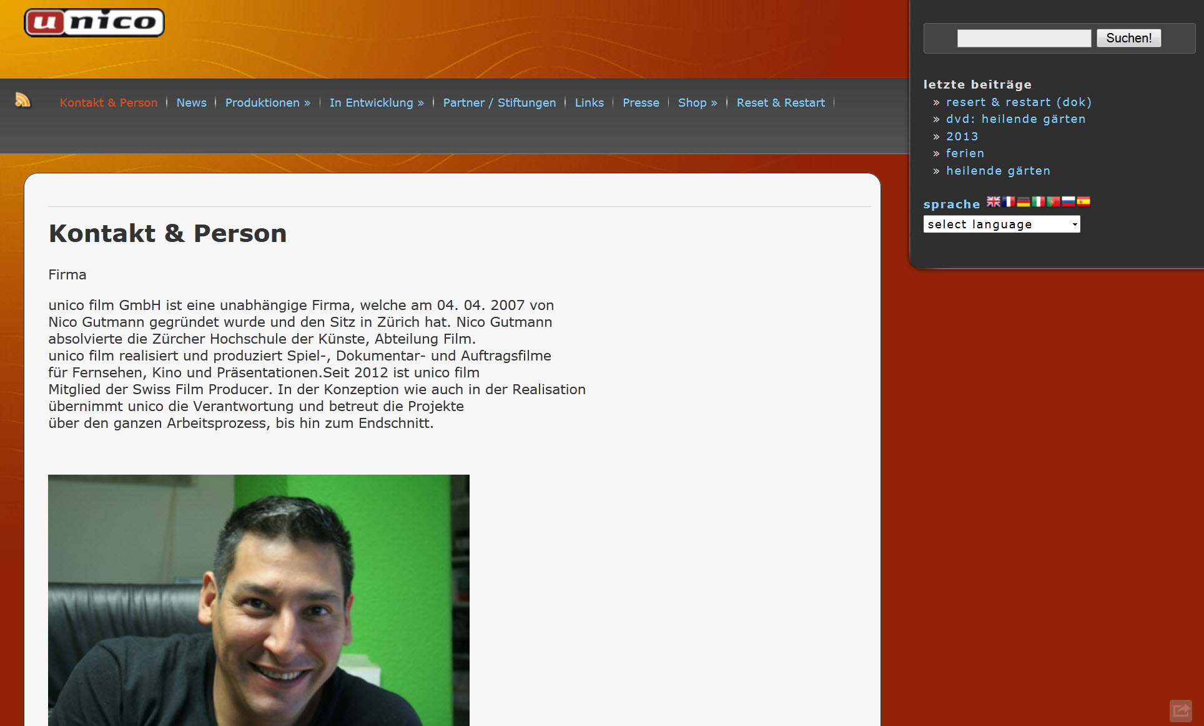The height and width of the screenshot is (726, 1204).
Task: Choose the German flag icon
Action: click(x=1024, y=201)
